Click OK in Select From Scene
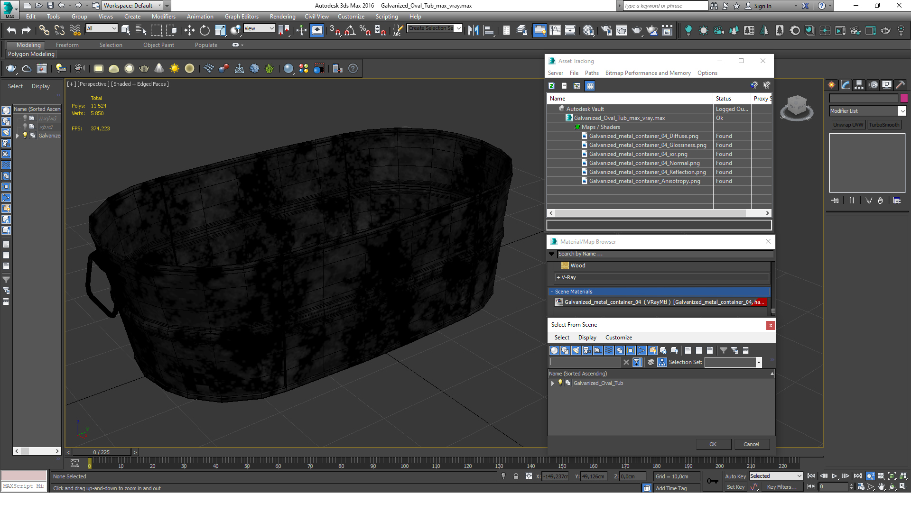The width and height of the screenshot is (911, 512). point(713,444)
